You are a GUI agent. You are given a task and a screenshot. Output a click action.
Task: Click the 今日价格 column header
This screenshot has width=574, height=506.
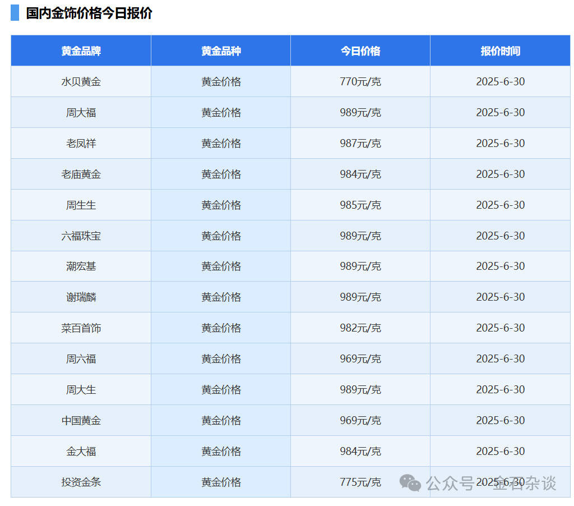tap(360, 51)
